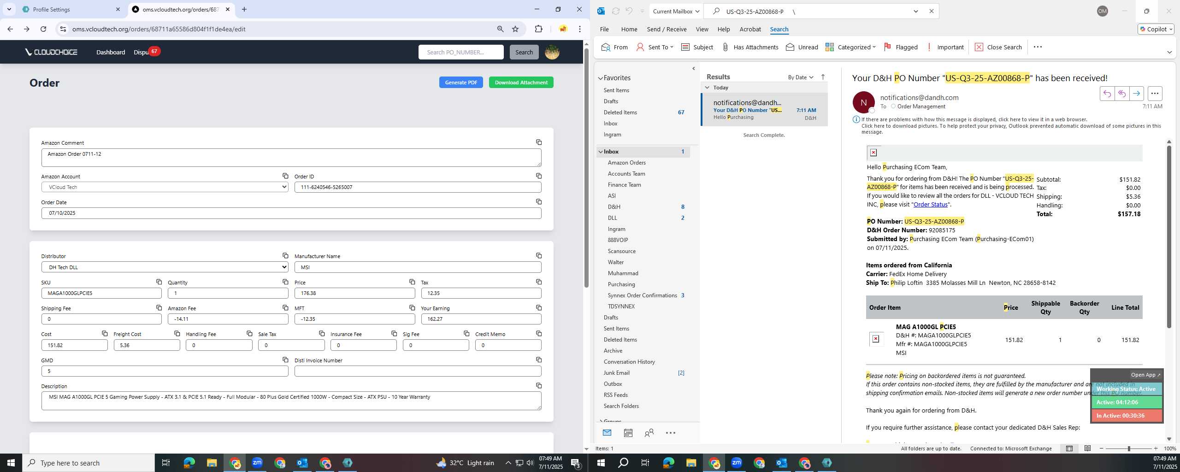Open the Acrobat ribbon tab
The height and width of the screenshot is (472, 1180).
(750, 29)
